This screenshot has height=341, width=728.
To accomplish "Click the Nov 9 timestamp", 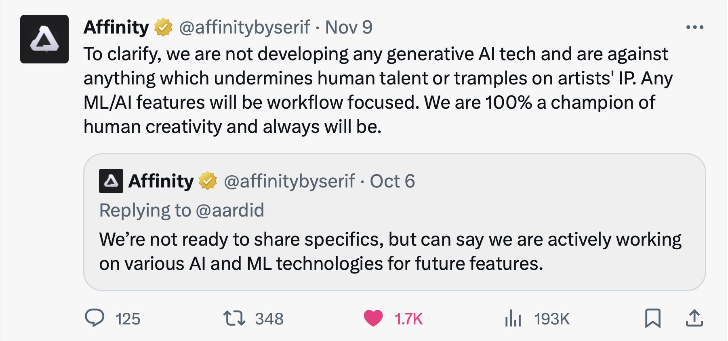I will click(x=349, y=27).
